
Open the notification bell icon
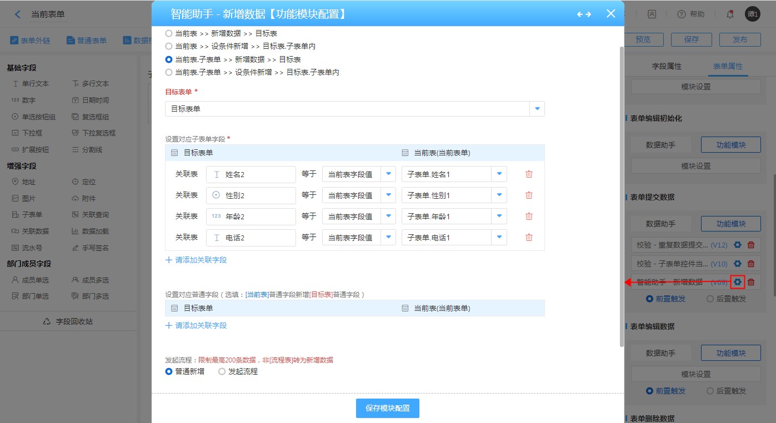[730, 14]
